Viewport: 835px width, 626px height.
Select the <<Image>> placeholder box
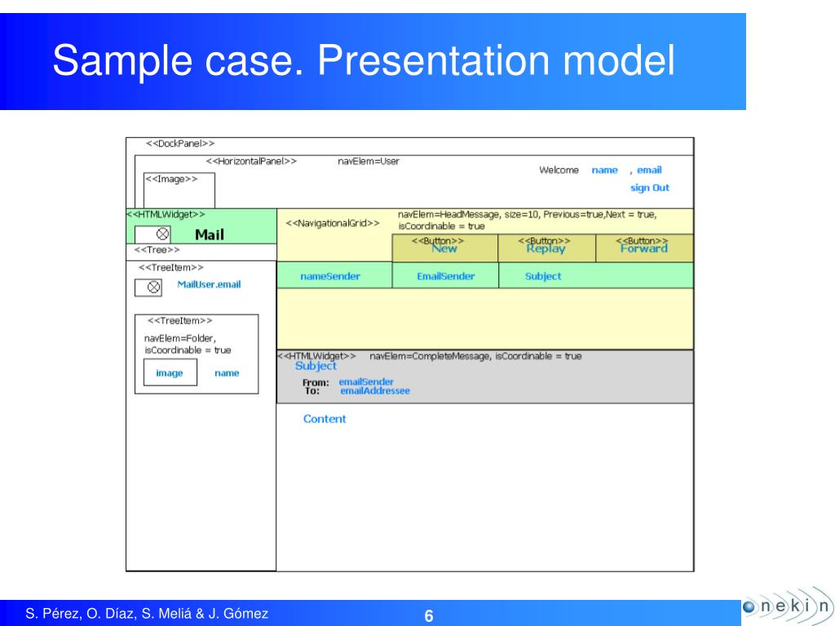[x=179, y=190]
